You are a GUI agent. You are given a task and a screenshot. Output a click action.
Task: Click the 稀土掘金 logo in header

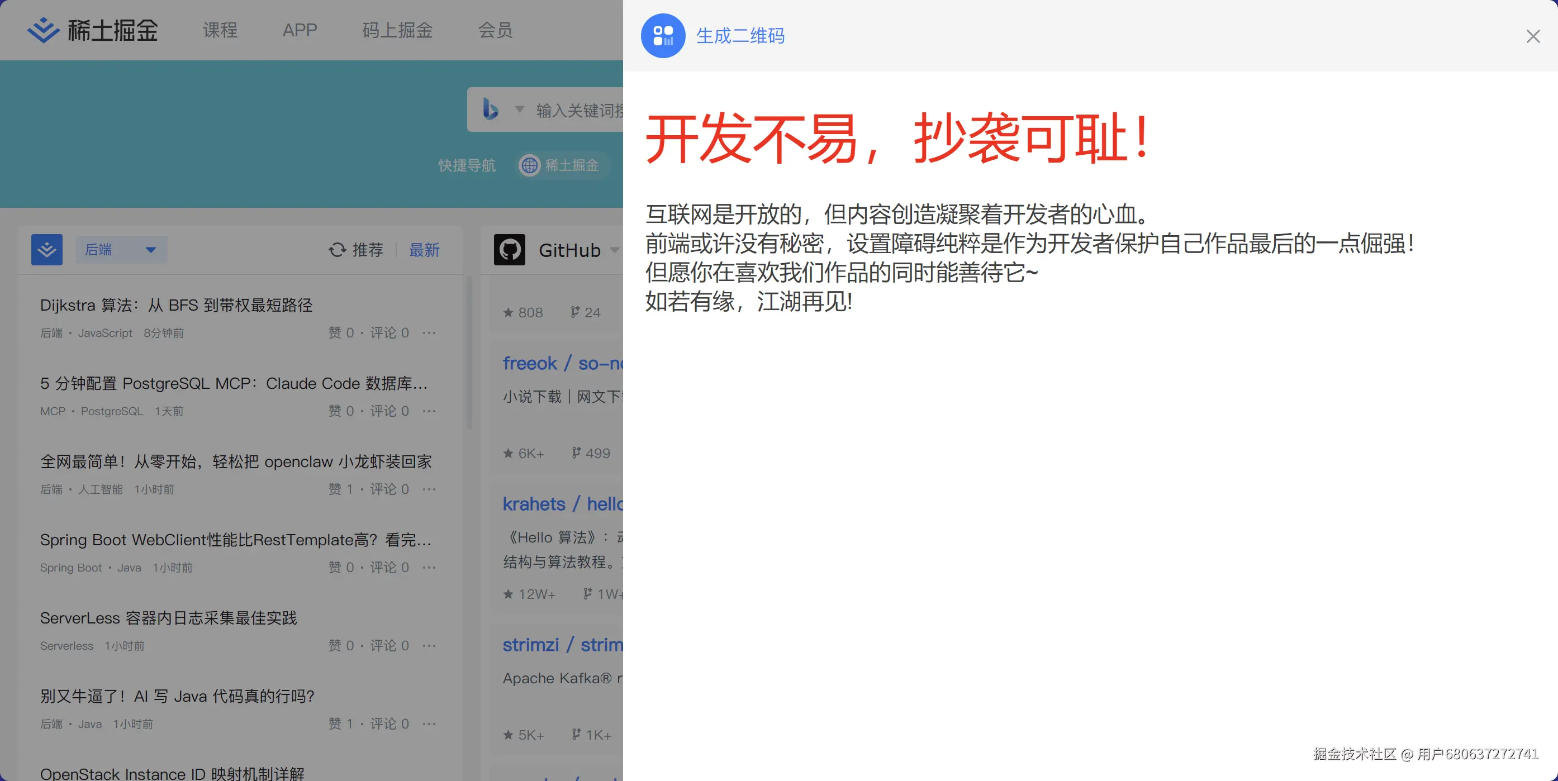pos(93,30)
